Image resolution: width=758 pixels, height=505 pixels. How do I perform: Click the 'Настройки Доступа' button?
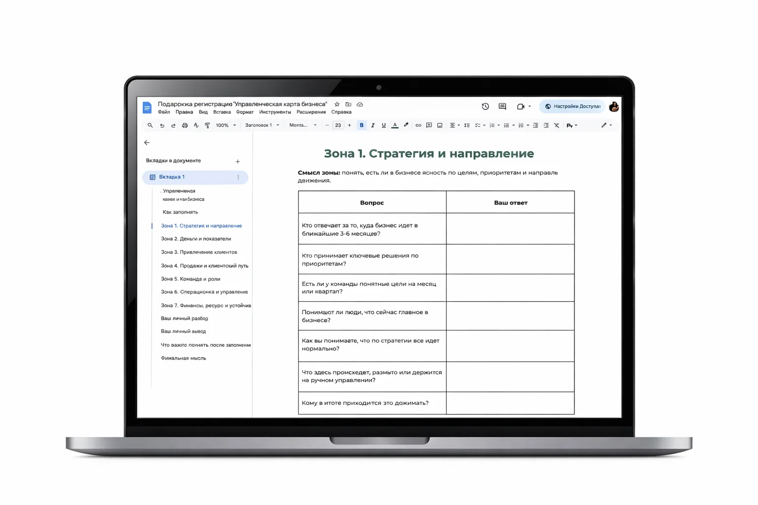coord(572,106)
